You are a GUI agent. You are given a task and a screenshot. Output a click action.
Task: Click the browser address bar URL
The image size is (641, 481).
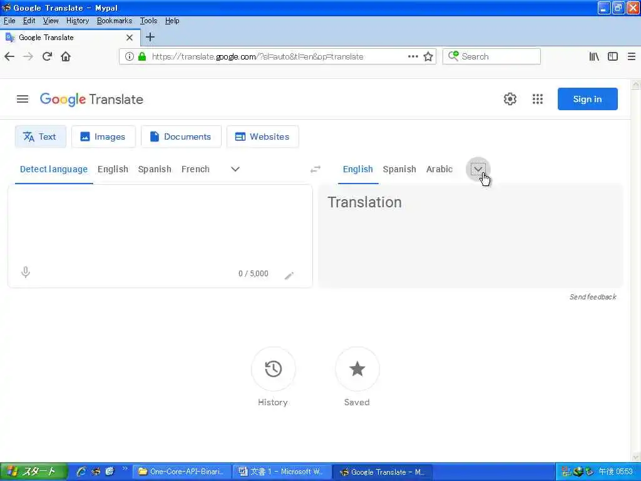coord(257,56)
